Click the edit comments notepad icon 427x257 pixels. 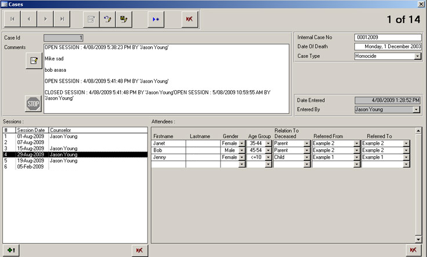[34, 61]
